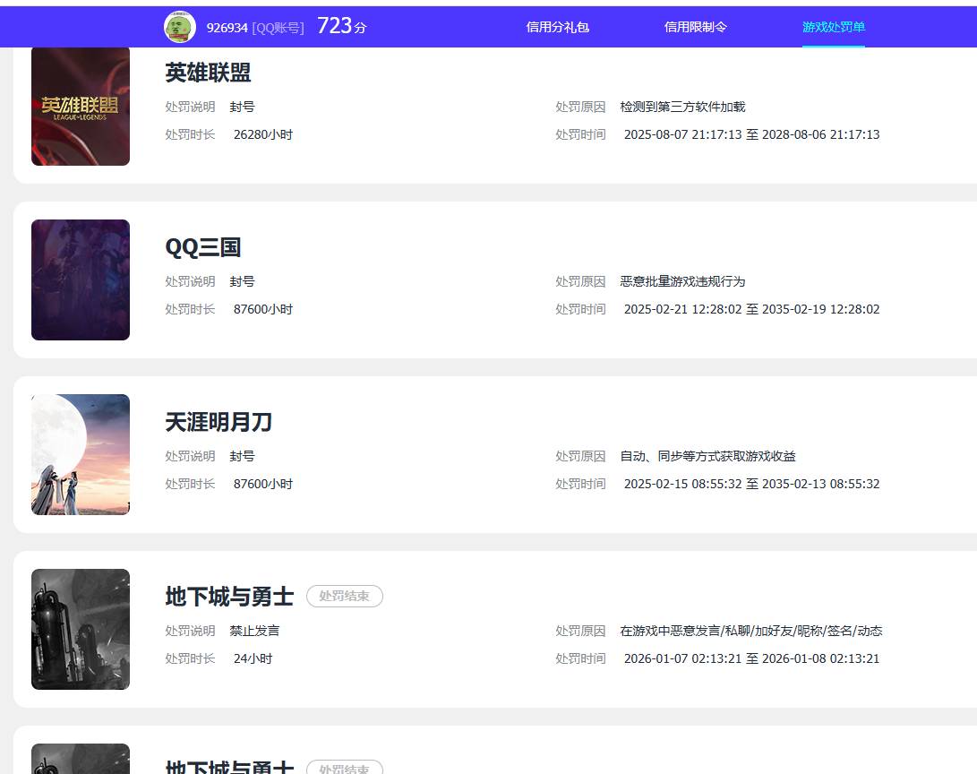
Task: Click the QQ三国 title
Action: [x=202, y=247]
